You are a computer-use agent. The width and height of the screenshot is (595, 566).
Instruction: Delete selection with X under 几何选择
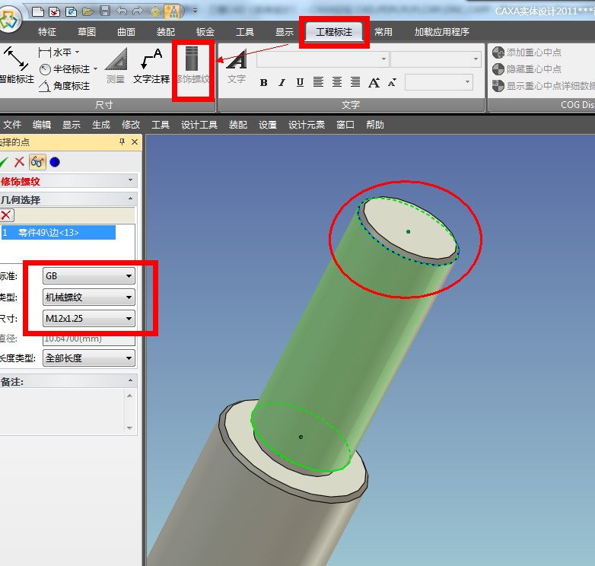[x=7, y=215]
